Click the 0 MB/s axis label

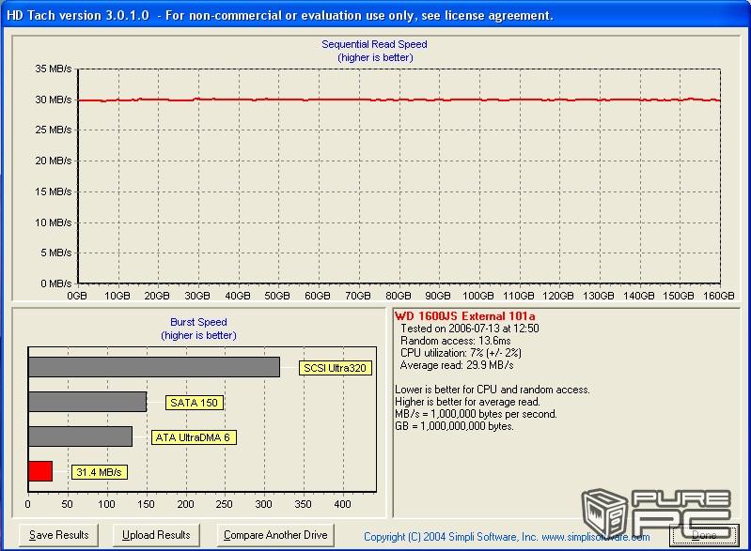coord(55,283)
